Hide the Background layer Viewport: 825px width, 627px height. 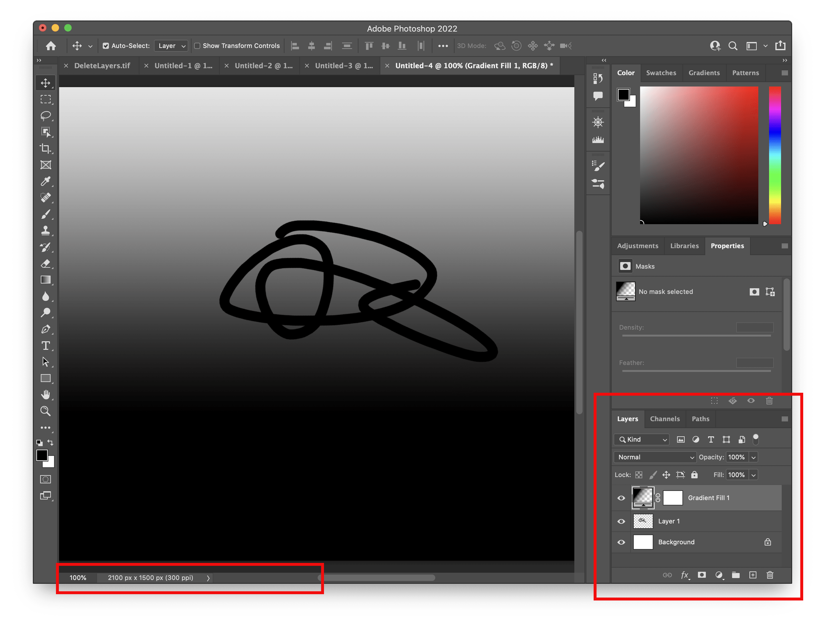point(621,542)
